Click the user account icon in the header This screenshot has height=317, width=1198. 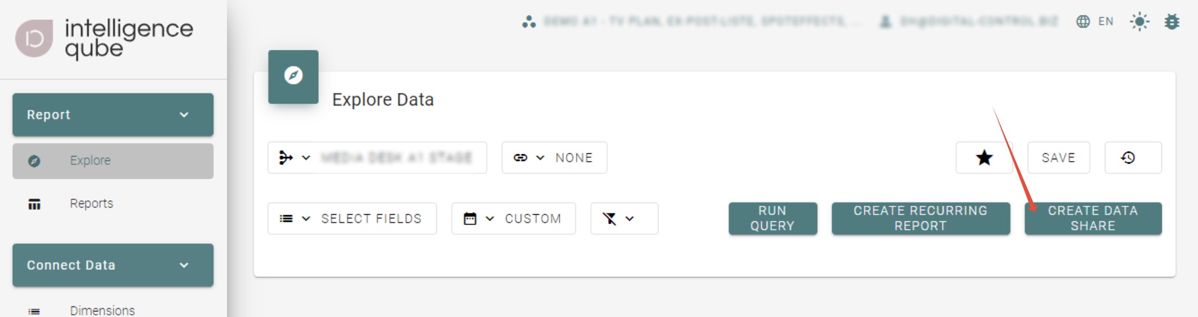click(886, 22)
